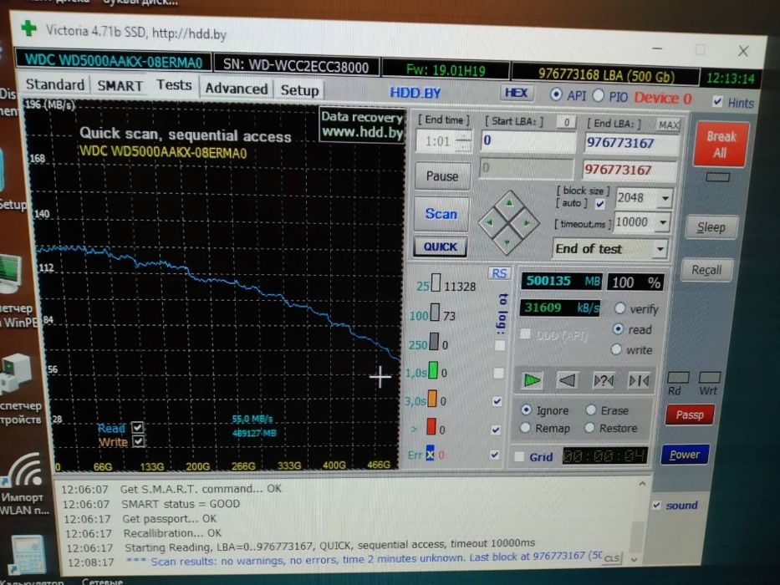This screenshot has height=585, width=780.
Task: Click the random access '?' arrows button
Action: 604,381
